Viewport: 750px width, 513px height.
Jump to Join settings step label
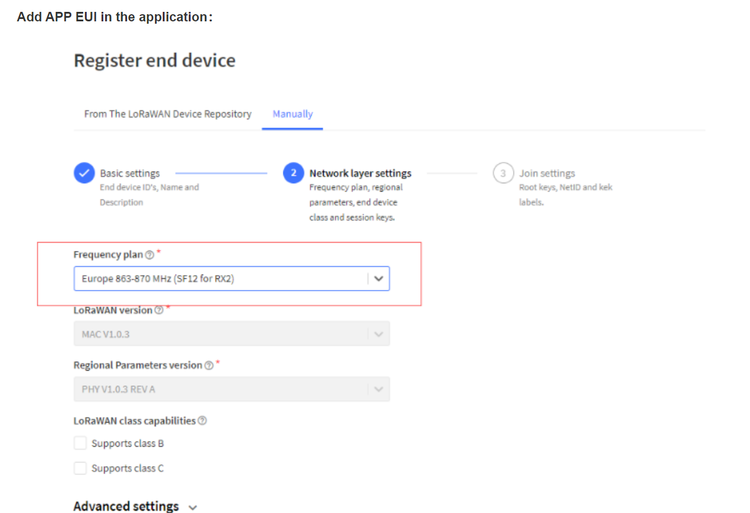pos(547,173)
